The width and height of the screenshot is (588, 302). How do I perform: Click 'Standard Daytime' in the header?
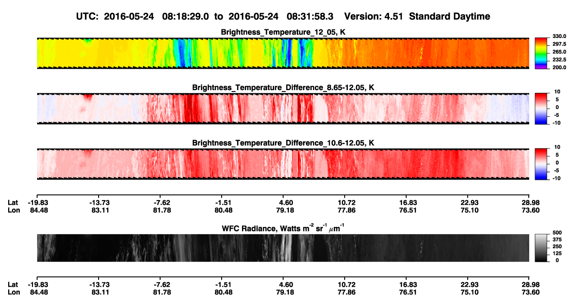(450, 16)
